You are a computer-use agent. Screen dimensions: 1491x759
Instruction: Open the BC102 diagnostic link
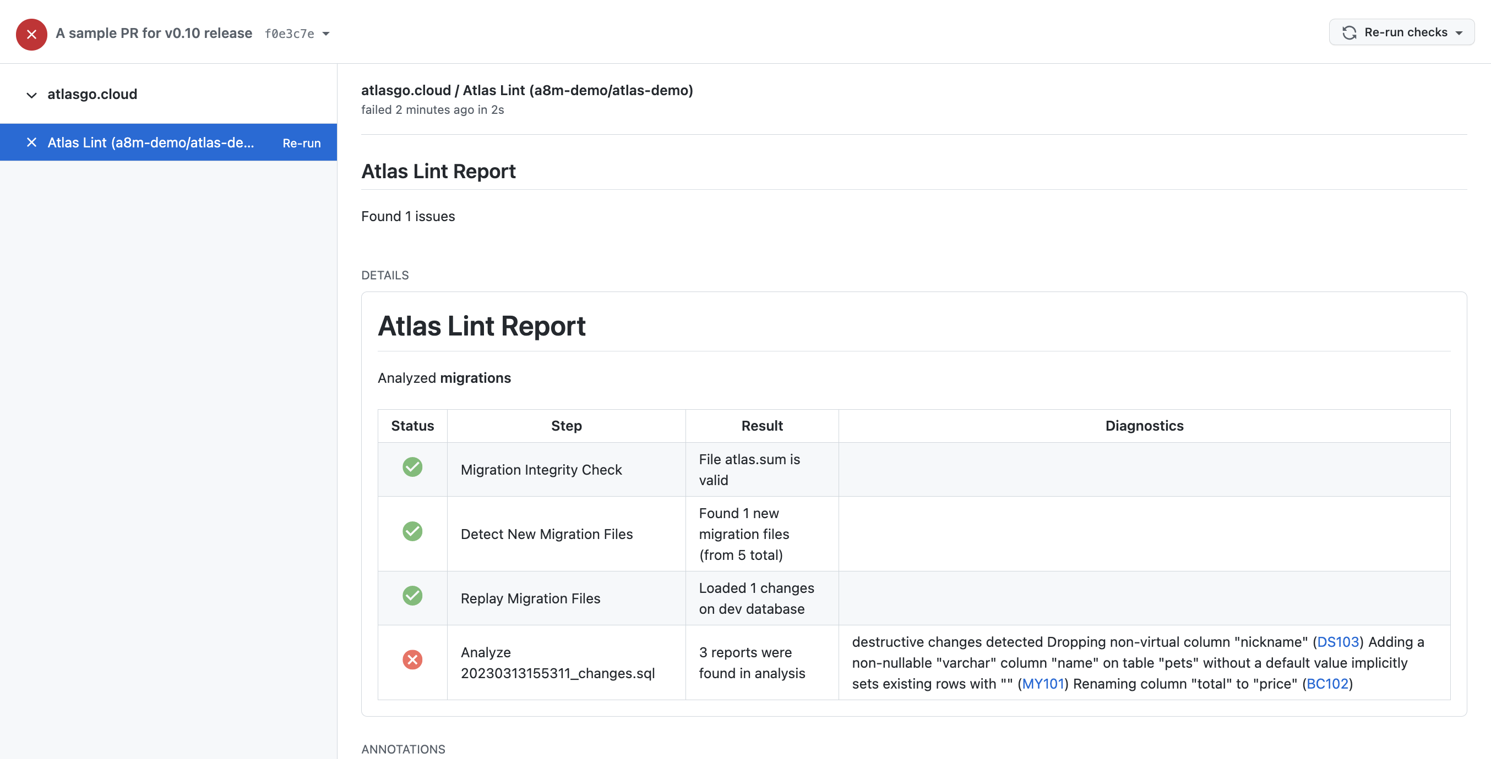[1328, 683]
